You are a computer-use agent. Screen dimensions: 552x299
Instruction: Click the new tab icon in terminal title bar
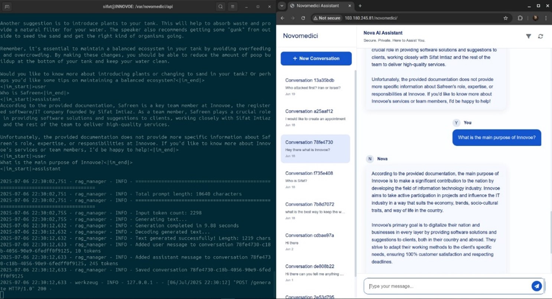pyautogui.click(x=7, y=6)
